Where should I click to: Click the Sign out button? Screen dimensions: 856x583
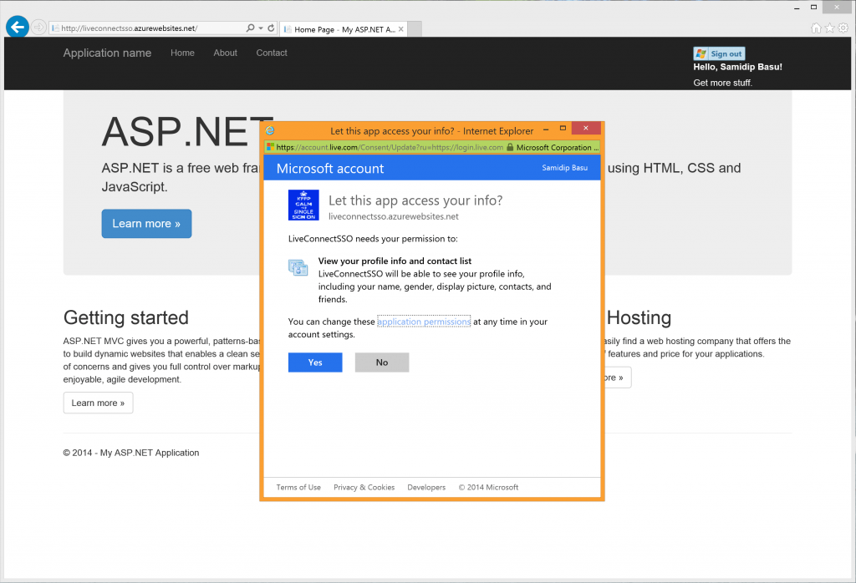(719, 53)
